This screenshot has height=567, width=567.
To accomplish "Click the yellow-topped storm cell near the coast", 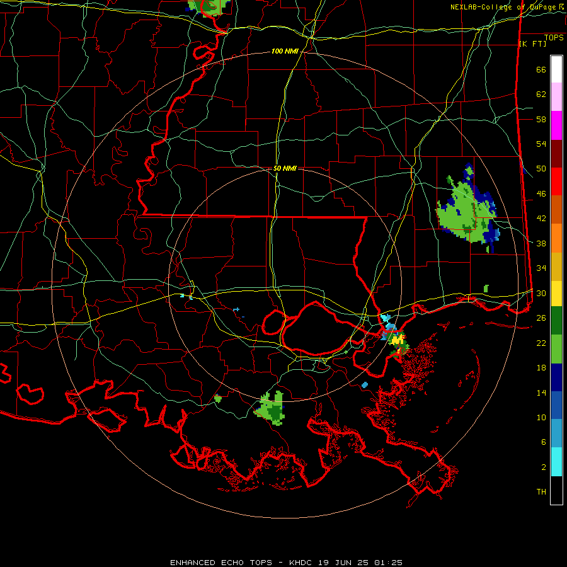I will 397,341.
